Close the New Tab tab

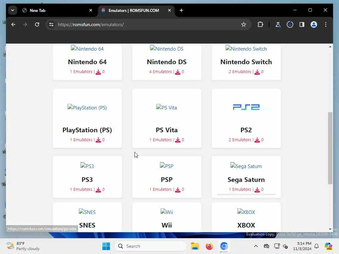point(91,10)
